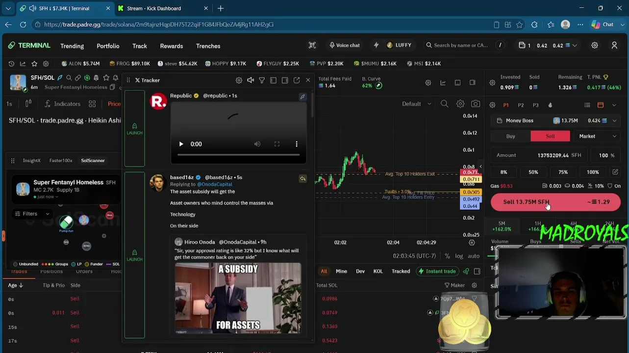This screenshot has height=353, width=629.
Task: Open the Trending page
Action: [72, 46]
